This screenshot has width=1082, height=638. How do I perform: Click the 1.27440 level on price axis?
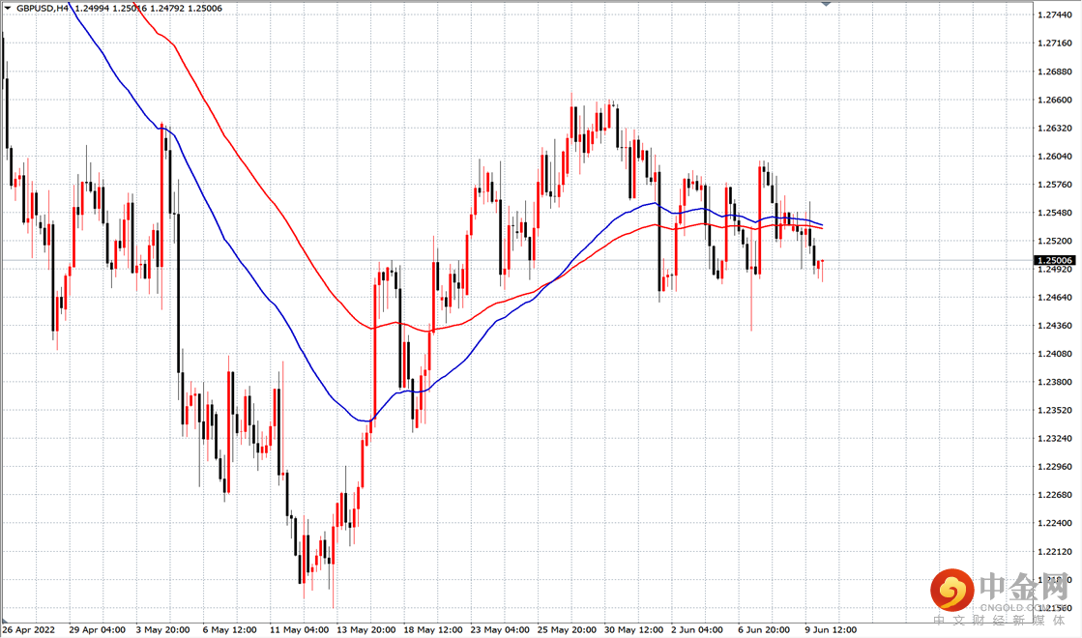1054,14
